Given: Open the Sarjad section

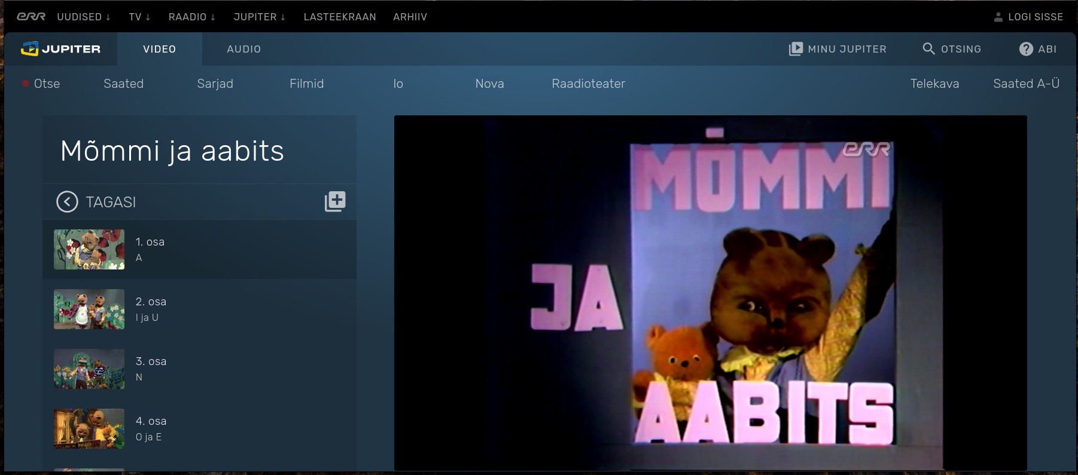Looking at the screenshot, I should click(215, 84).
